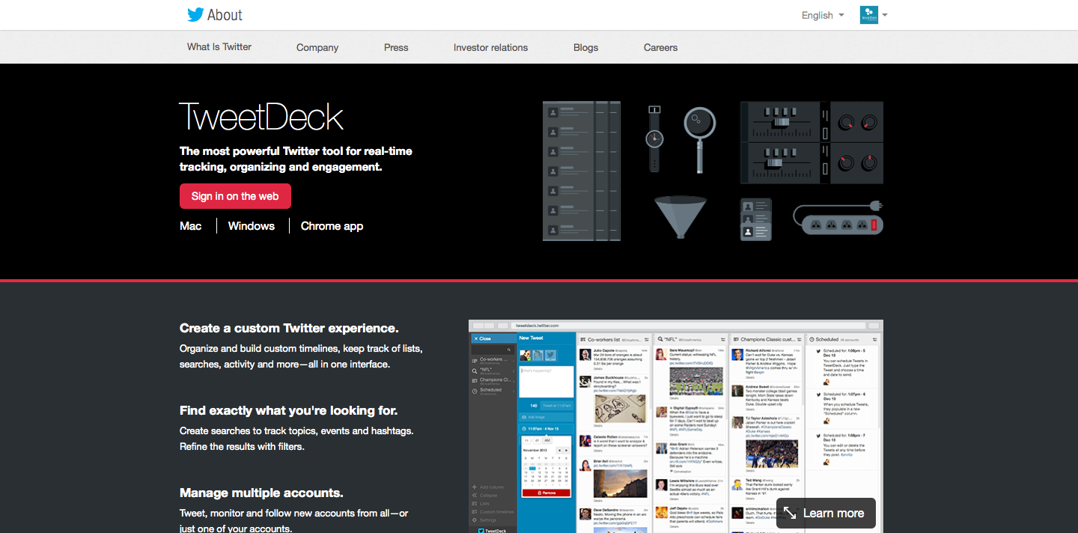Image resolution: width=1078 pixels, height=533 pixels.
Task: Visit the Blogs section
Action: [585, 47]
